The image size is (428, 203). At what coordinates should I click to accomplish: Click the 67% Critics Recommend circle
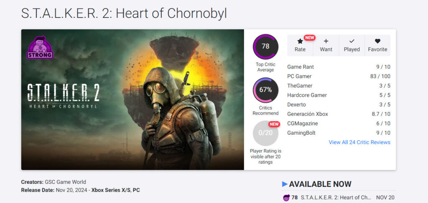(x=265, y=90)
